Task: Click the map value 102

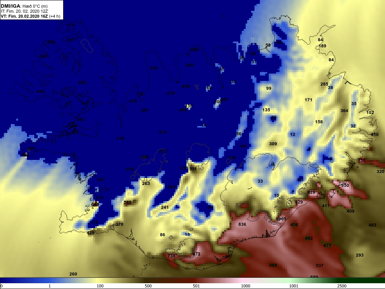Action: pyautogui.click(x=370, y=113)
